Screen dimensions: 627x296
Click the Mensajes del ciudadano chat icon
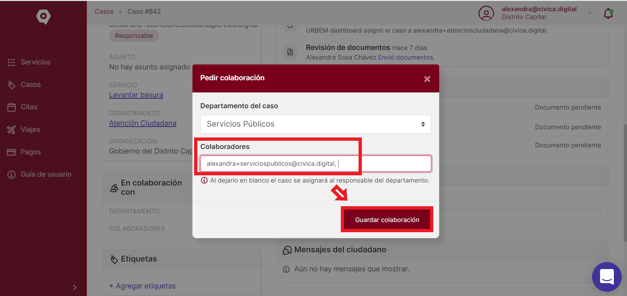coord(287,250)
